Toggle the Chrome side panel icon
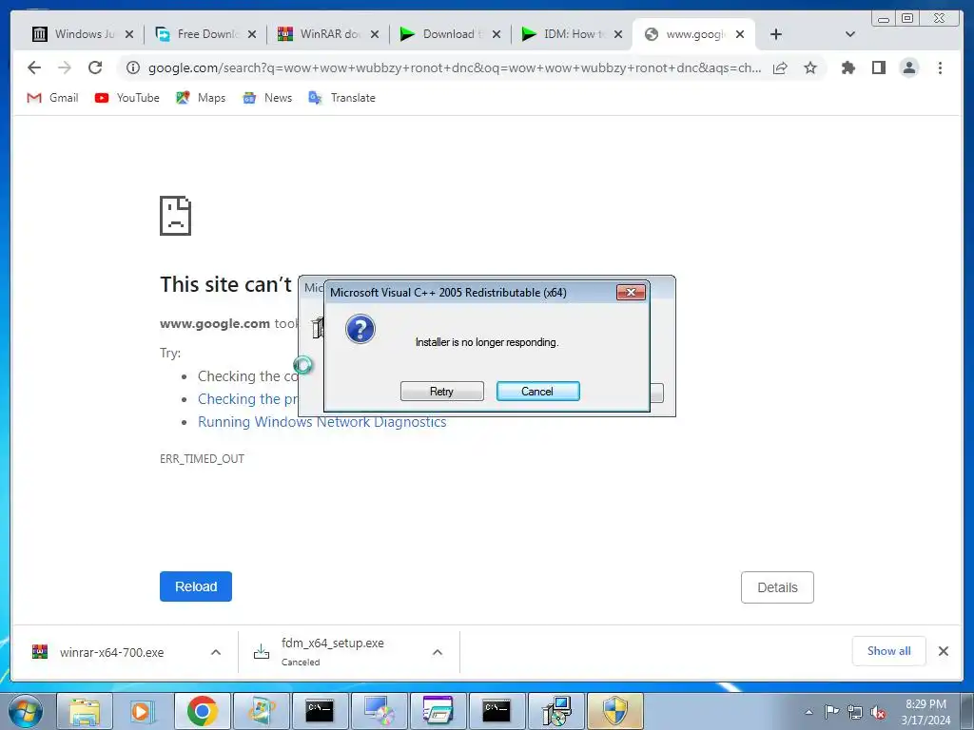Screen dimensions: 974x730 (878, 67)
